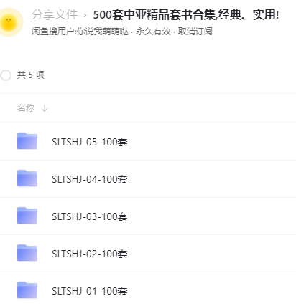Viewport: 296px width, 306px height.
Task: Sort the list by the 名称 column header
Action: tap(26, 108)
